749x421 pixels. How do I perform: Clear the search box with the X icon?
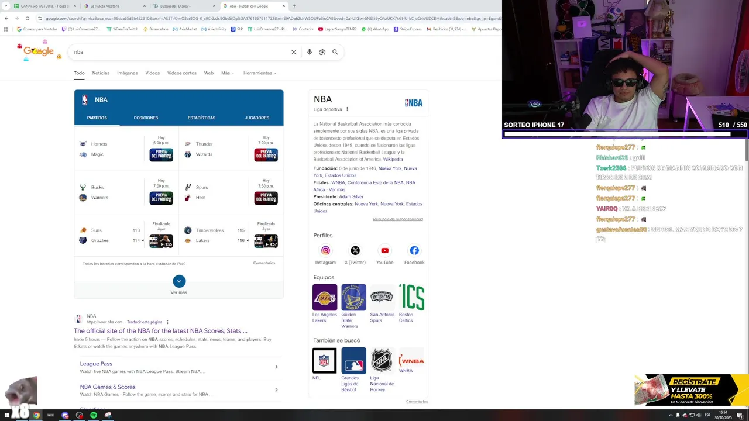(x=294, y=52)
